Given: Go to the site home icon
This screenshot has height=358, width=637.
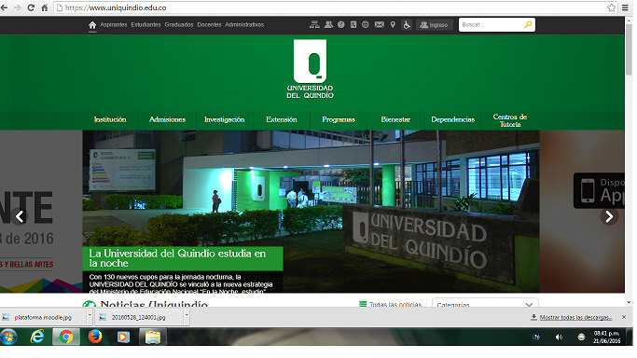Looking at the screenshot, I should pos(92,25).
